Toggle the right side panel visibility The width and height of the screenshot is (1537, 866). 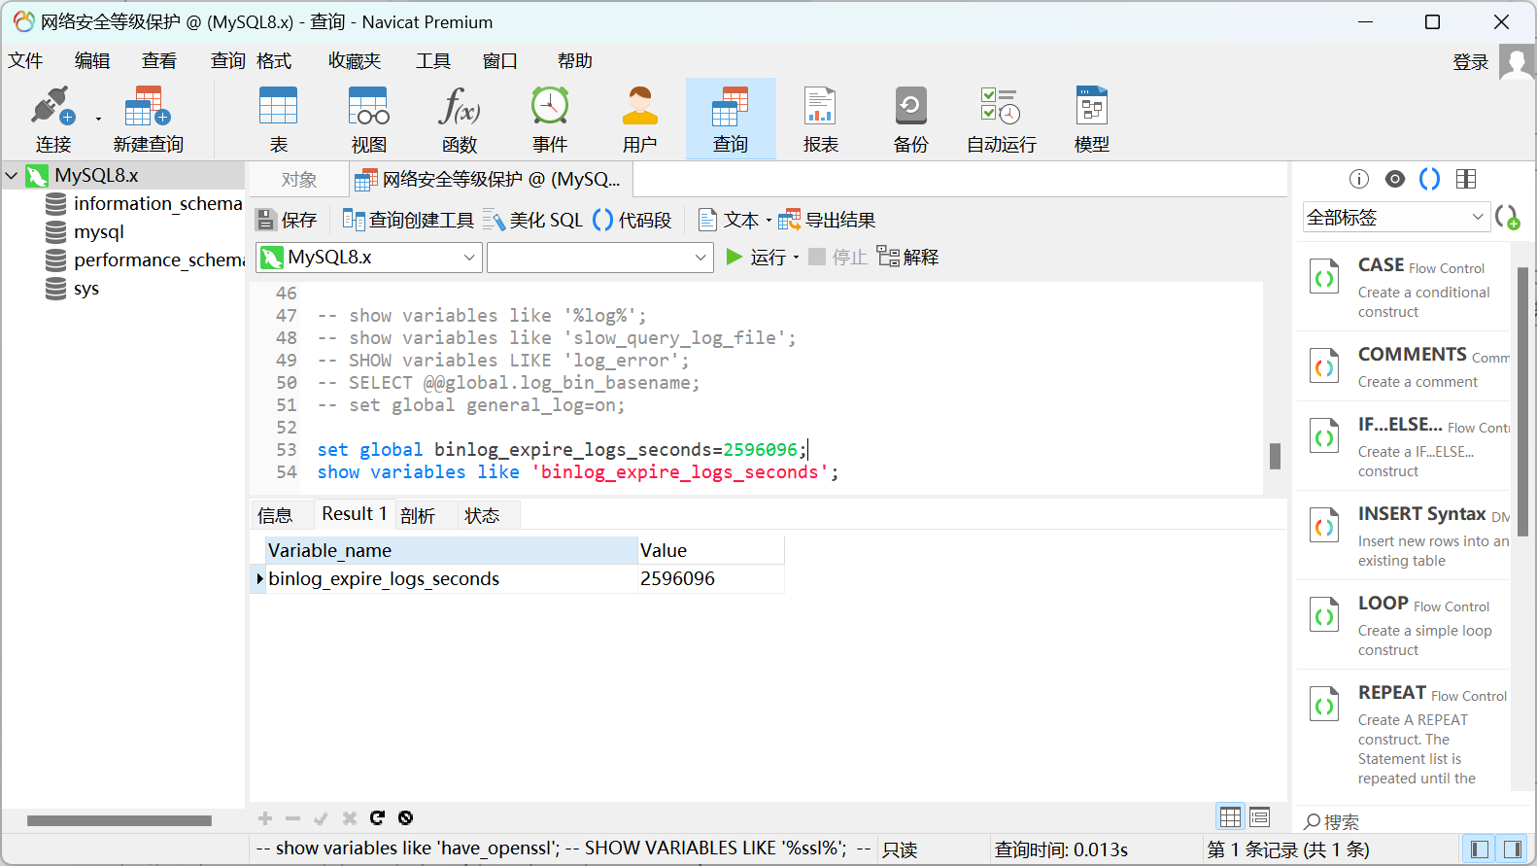(1512, 849)
